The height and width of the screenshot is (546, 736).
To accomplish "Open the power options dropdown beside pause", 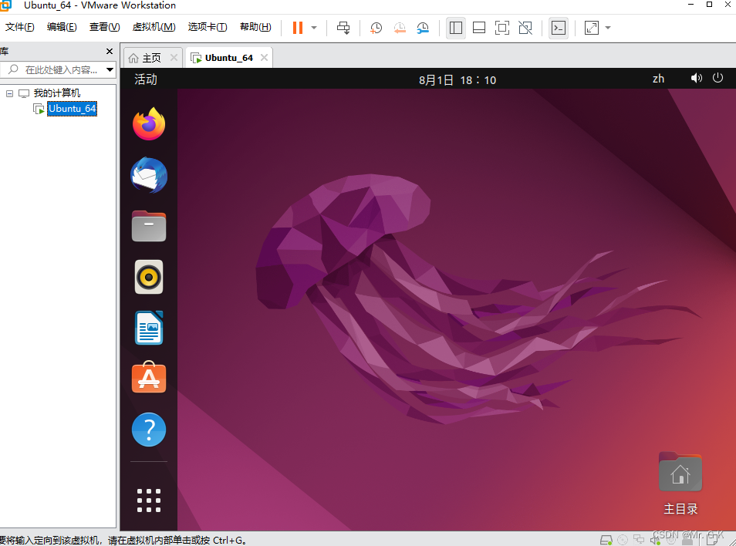I will coord(314,28).
